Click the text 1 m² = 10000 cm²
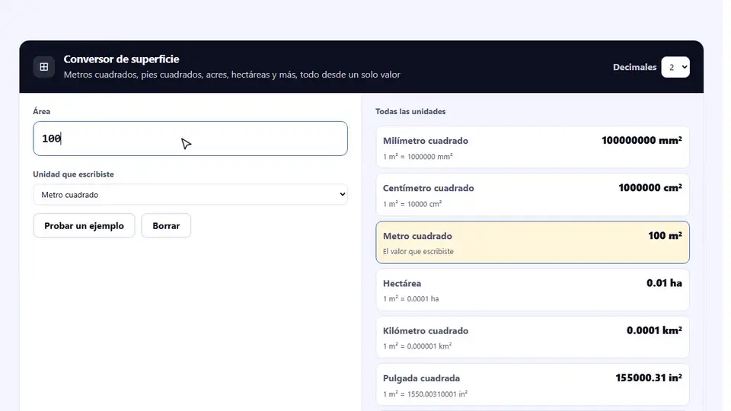The height and width of the screenshot is (411, 731). tap(412, 204)
